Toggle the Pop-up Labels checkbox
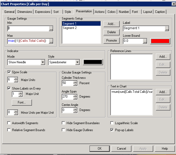 pos(112,130)
